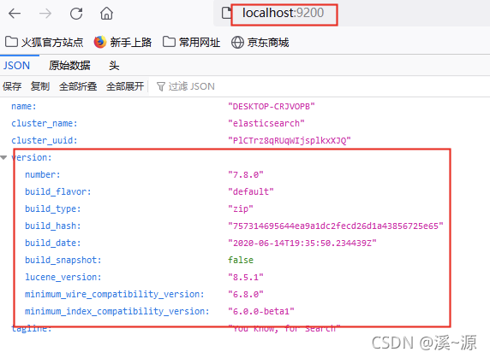Select the "PlCTrz8qRUqWIjsplkxXJQ" value
490x358 pixels.
[290, 140]
